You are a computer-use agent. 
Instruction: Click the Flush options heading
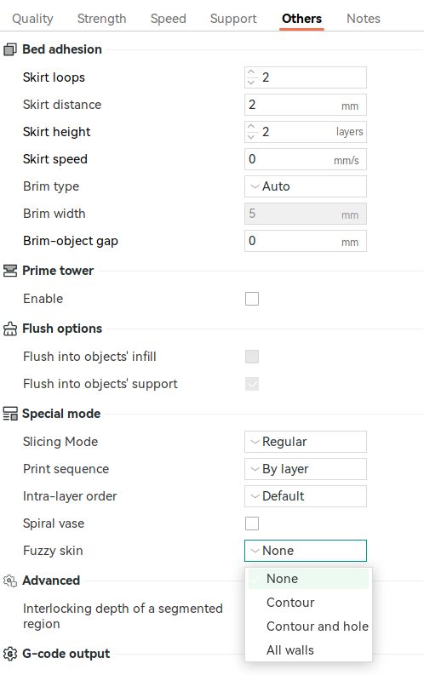click(x=62, y=329)
